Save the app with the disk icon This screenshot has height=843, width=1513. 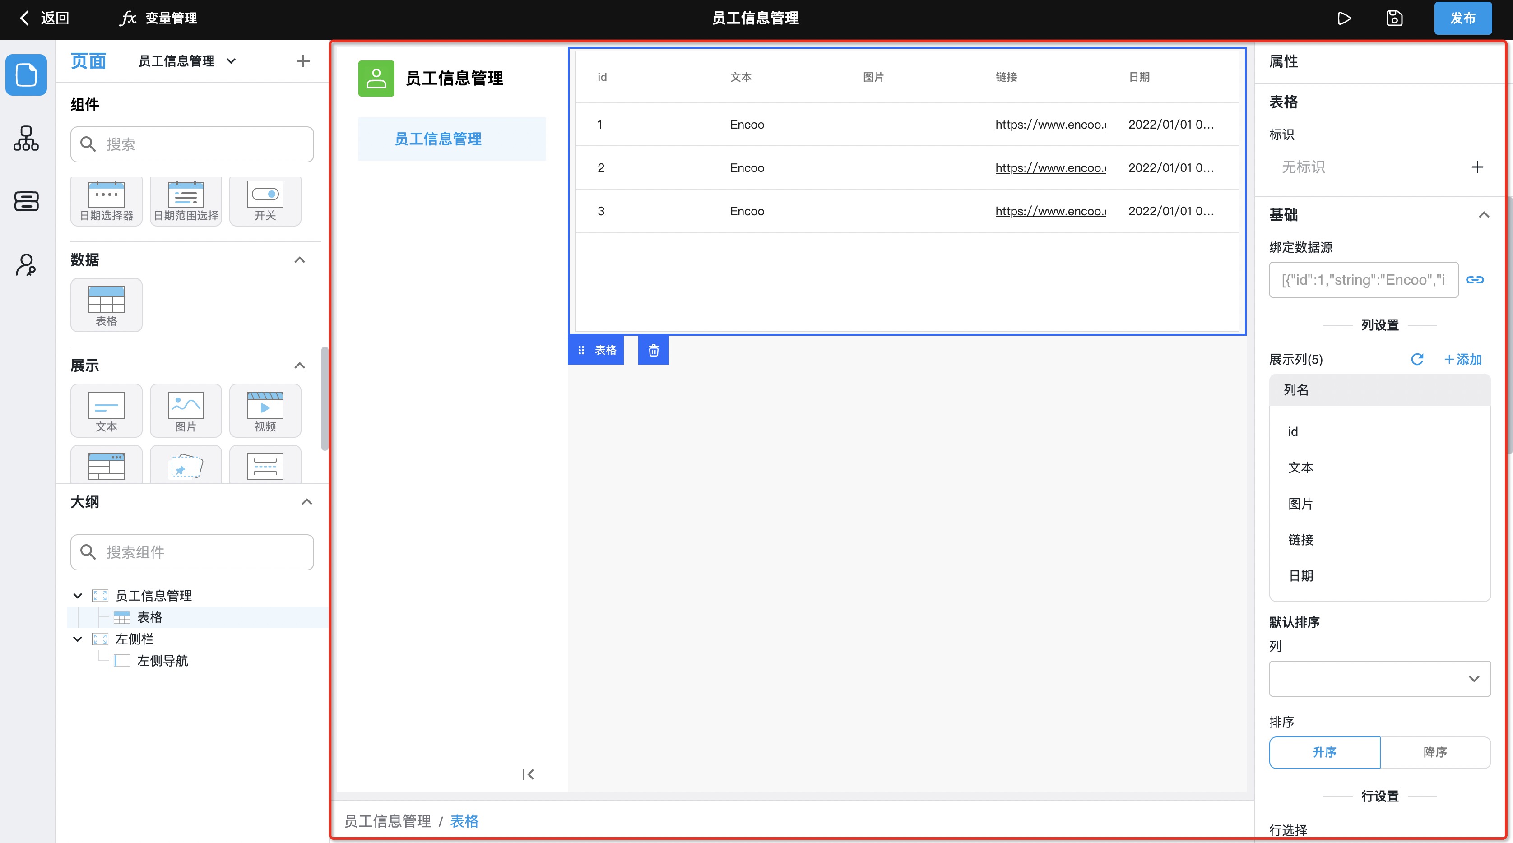click(x=1394, y=18)
